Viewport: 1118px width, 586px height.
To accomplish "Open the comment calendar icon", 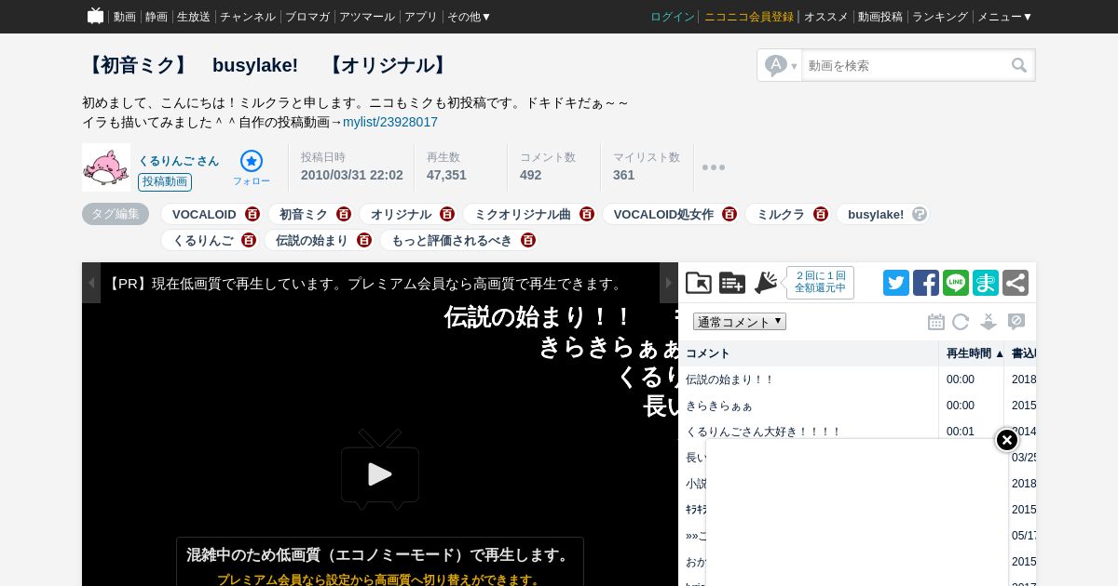I will 936,322.
